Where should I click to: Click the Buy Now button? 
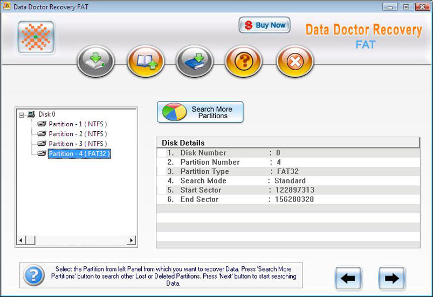[265, 25]
